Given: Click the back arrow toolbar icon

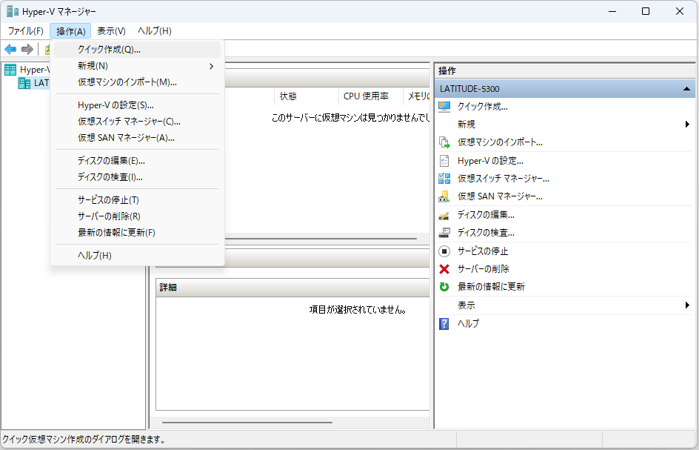Looking at the screenshot, I should tap(10, 49).
